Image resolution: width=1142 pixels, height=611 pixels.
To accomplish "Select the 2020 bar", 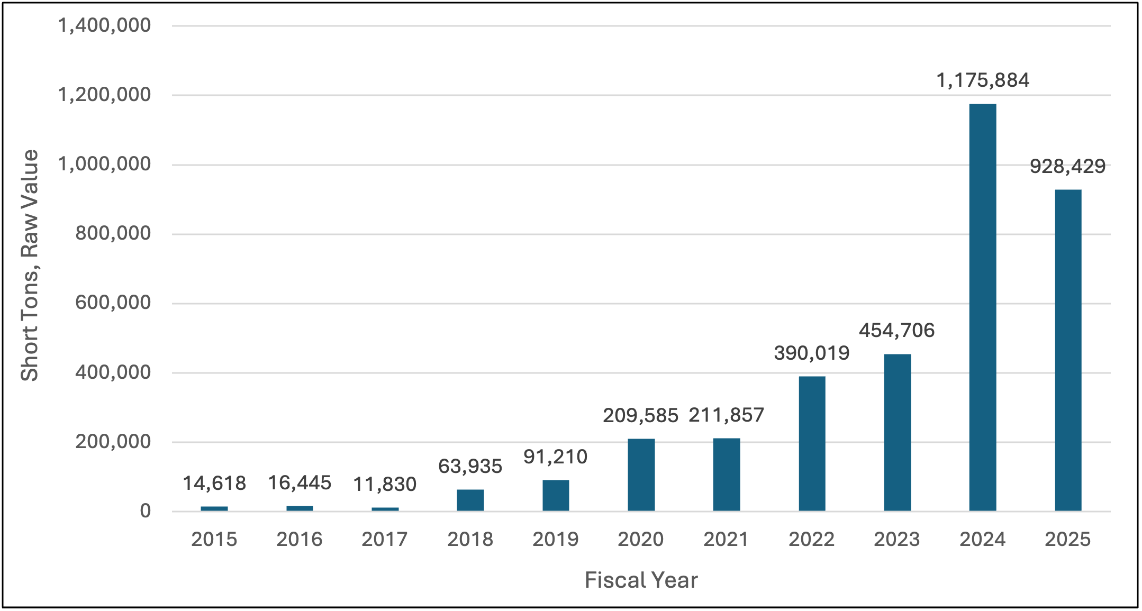I will 641,475.
